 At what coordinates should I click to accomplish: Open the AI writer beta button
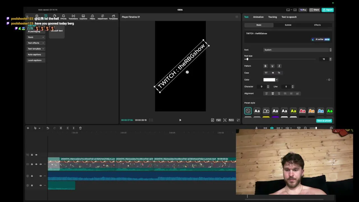click(321, 40)
